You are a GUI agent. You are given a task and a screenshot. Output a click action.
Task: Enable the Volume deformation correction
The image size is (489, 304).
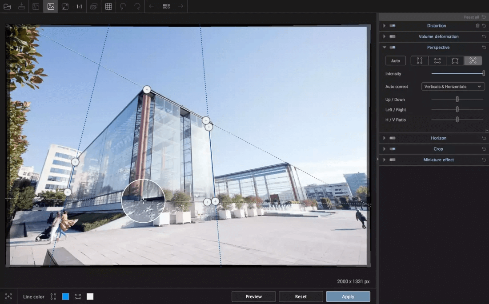coord(393,36)
